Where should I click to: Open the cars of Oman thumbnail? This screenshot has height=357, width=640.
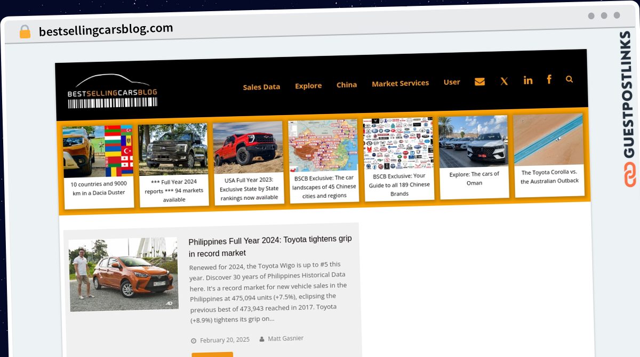[x=474, y=141]
